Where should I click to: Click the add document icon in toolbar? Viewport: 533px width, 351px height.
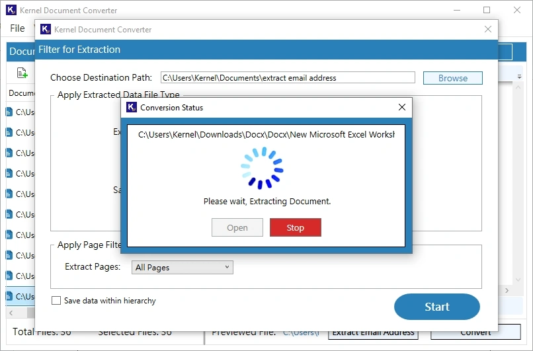click(x=22, y=73)
